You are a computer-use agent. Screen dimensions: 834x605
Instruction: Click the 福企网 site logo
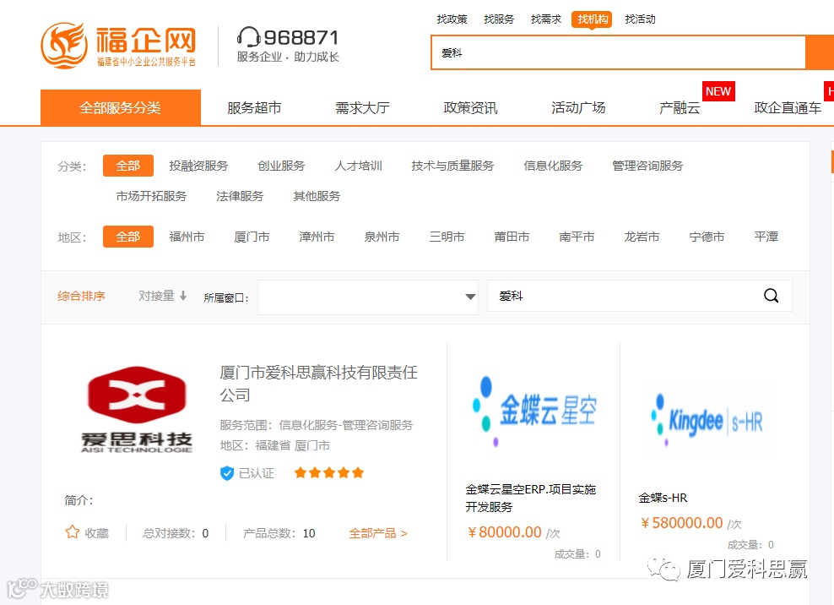click(x=118, y=46)
